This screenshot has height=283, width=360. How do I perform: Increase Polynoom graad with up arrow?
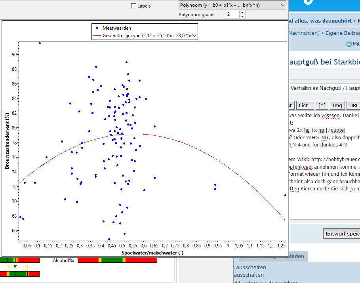[x=242, y=13]
